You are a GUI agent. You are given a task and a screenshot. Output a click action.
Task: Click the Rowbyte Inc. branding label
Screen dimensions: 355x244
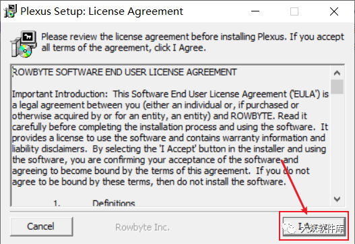142,227
